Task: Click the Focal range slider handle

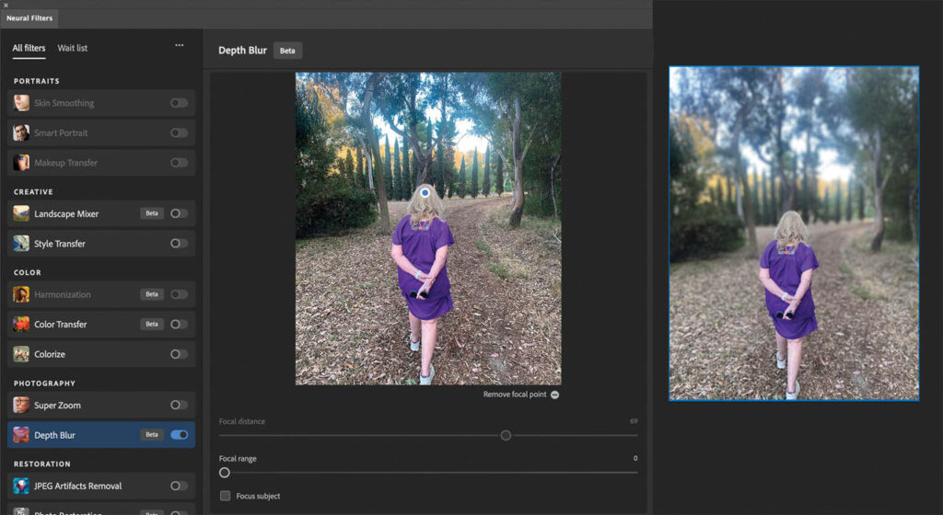Action: [225, 473]
